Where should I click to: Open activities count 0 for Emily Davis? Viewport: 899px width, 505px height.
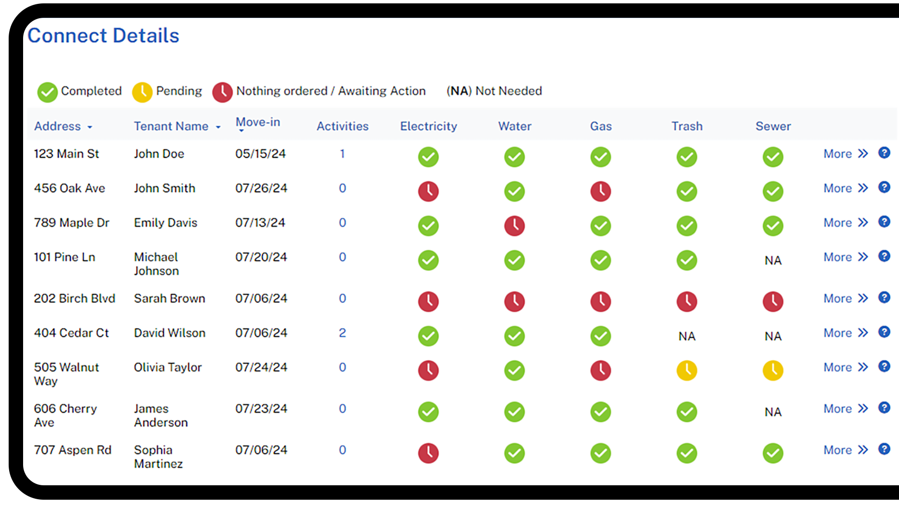(x=342, y=223)
